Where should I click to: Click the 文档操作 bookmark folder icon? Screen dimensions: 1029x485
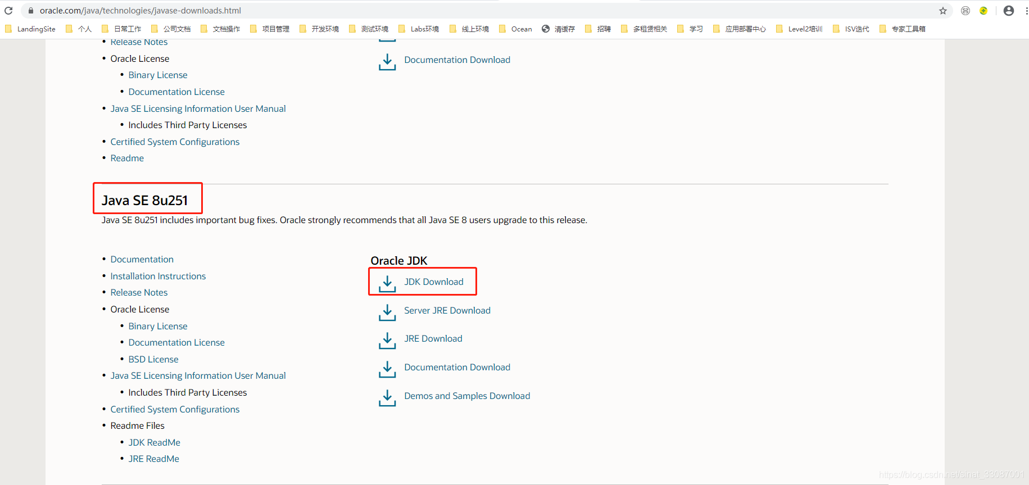pyautogui.click(x=204, y=29)
